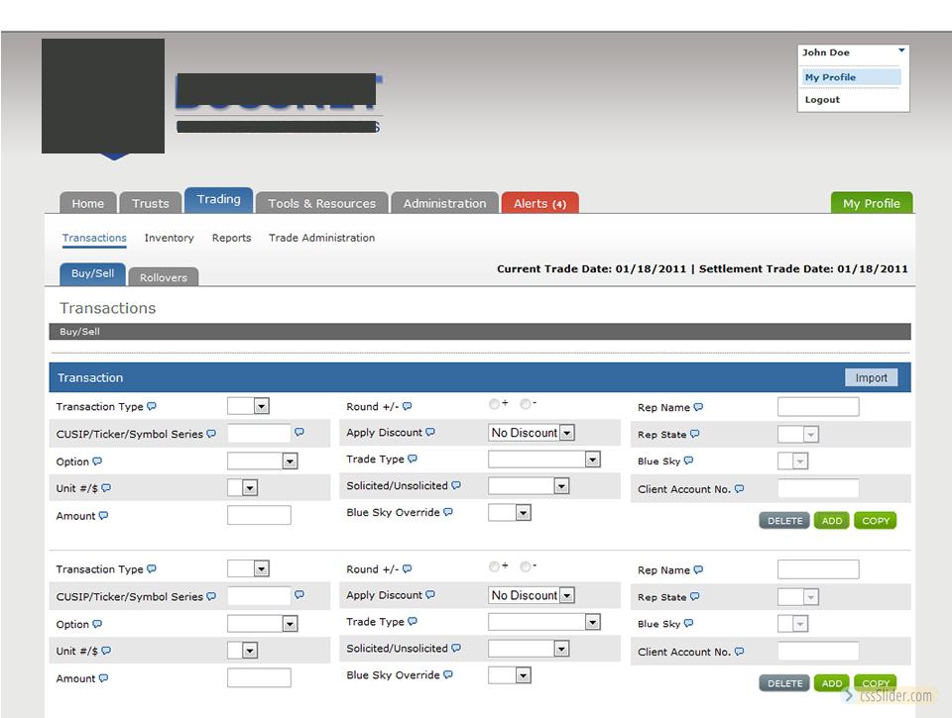Click lookup bubble after first CUSIP input field

point(299,432)
